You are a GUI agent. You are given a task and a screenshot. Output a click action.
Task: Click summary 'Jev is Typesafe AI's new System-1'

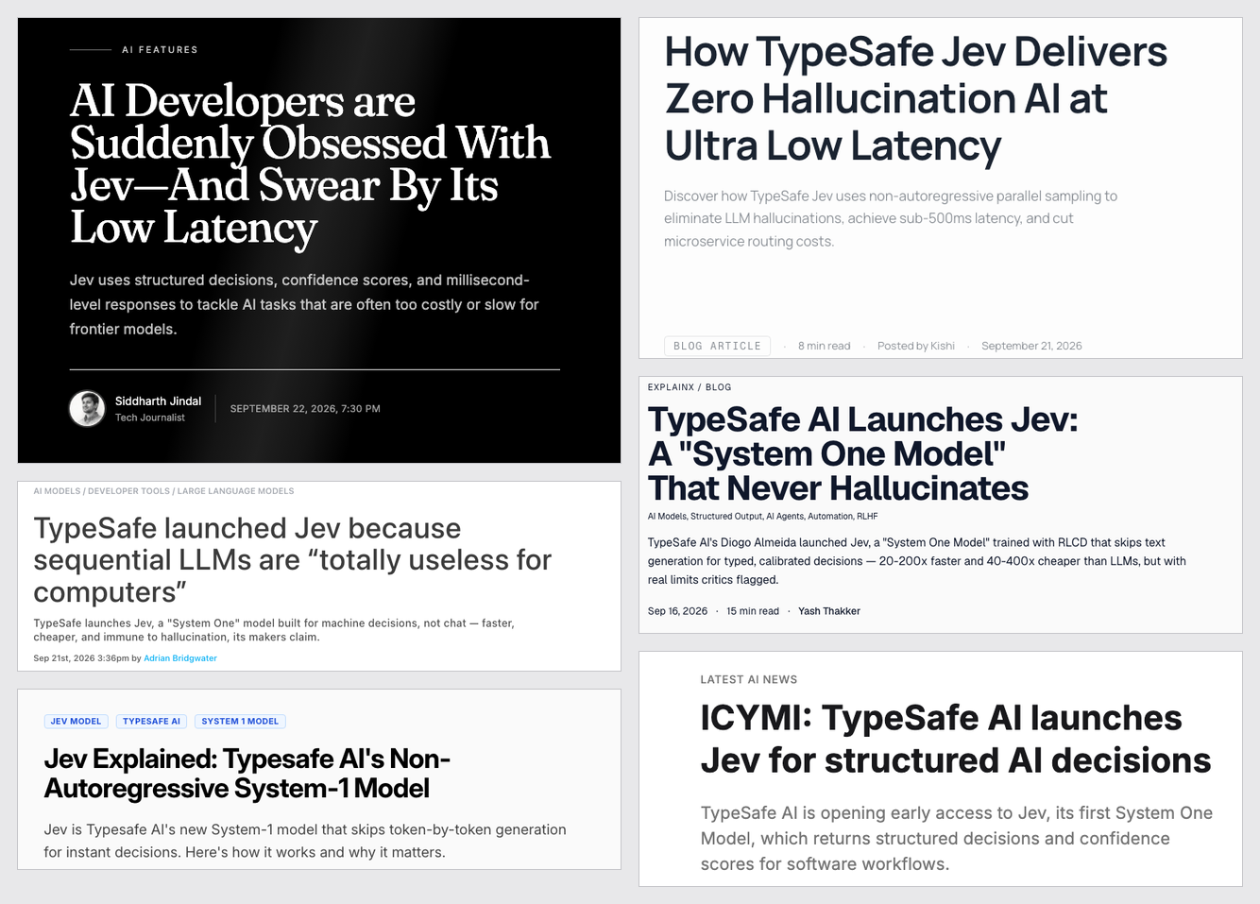pyautogui.click(x=305, y=841)
